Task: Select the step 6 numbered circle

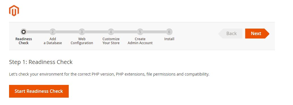Action: 169,32
